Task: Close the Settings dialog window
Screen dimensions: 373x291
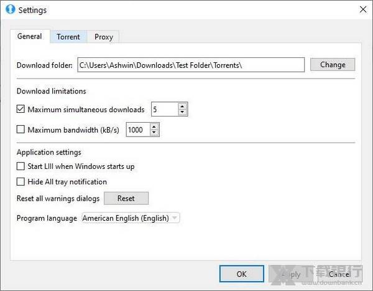Action: [x=362, y=10]
